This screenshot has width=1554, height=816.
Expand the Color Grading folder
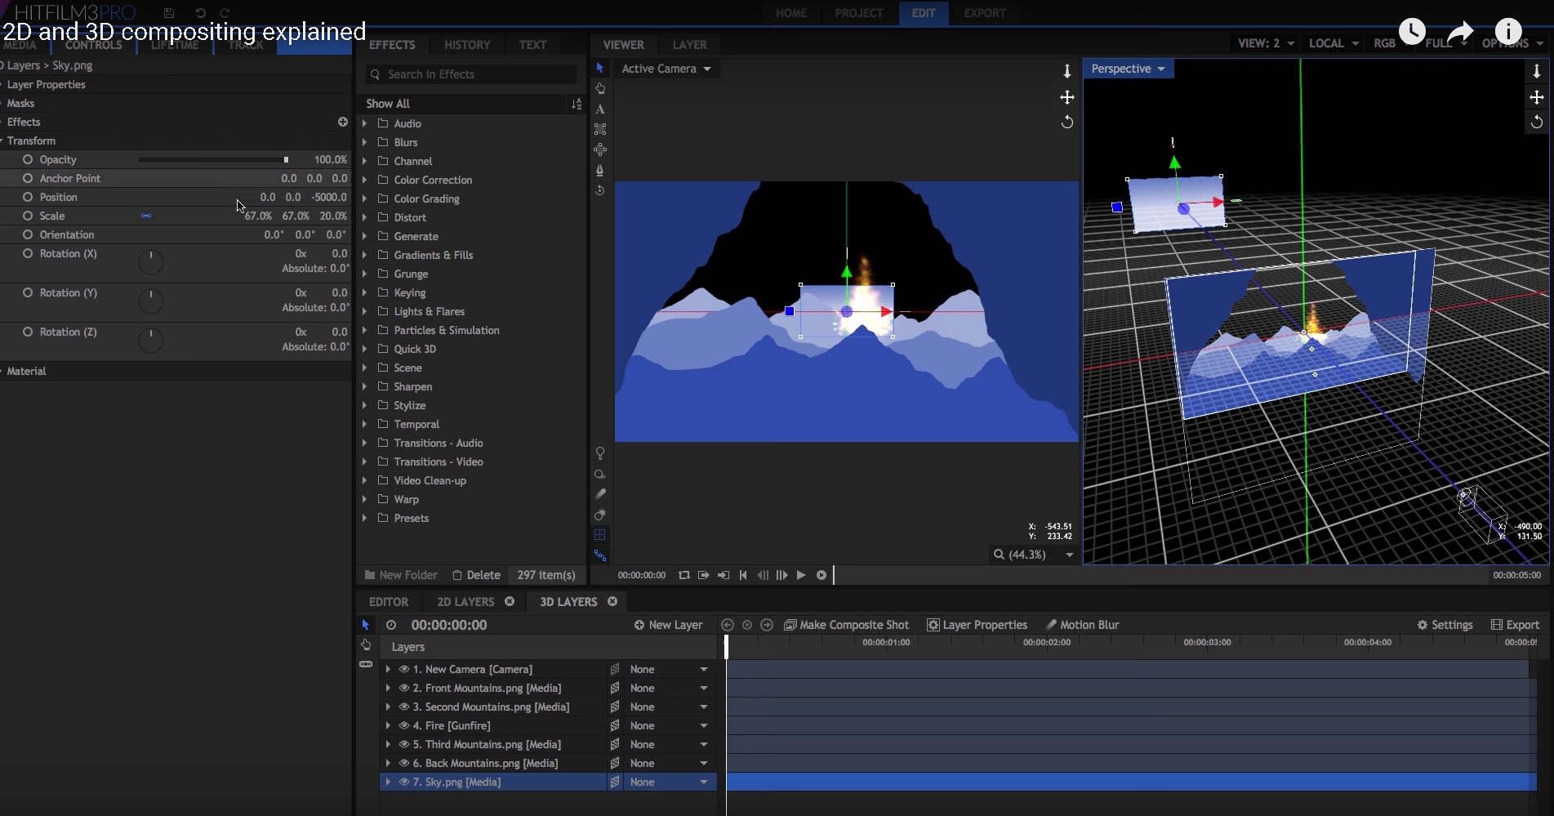pyautogui.click(x=364, y=198)
